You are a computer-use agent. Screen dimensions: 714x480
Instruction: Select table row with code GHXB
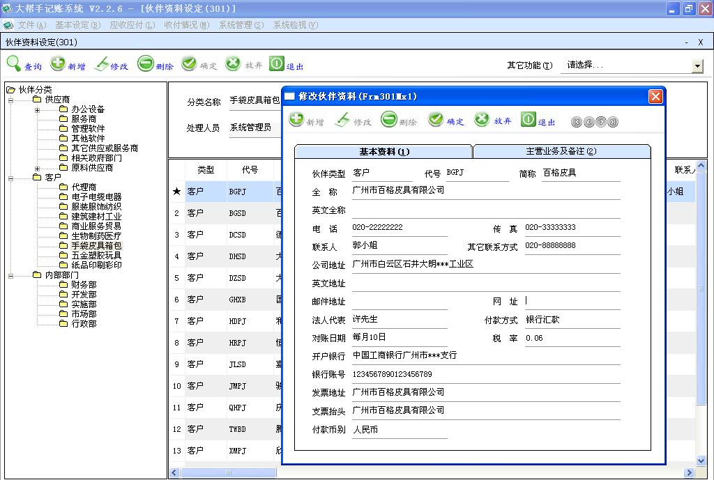(x=226, y=300)
